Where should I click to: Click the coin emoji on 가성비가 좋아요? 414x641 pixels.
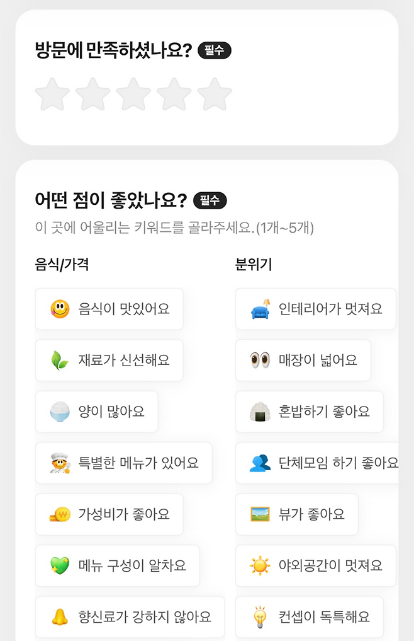point(61,514)
